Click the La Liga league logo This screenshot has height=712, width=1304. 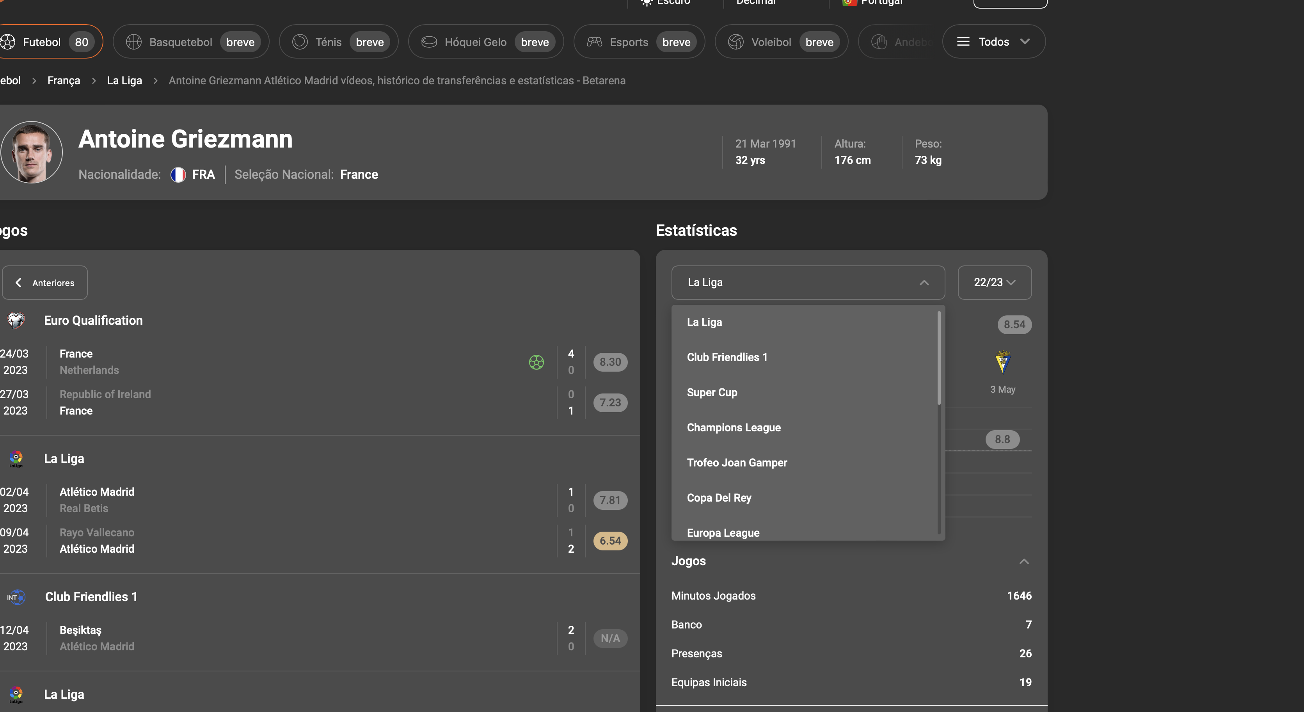click(17, 459)
